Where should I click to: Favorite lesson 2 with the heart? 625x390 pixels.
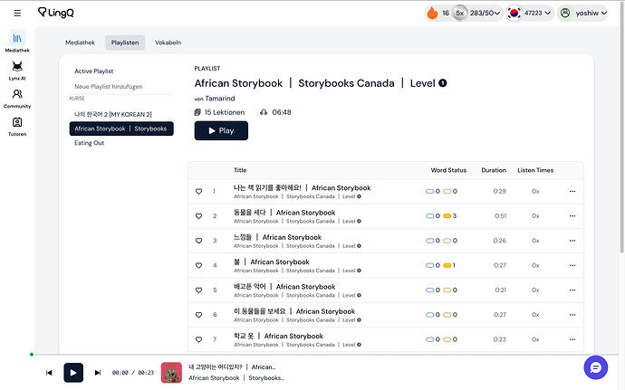tap(198, 216)
